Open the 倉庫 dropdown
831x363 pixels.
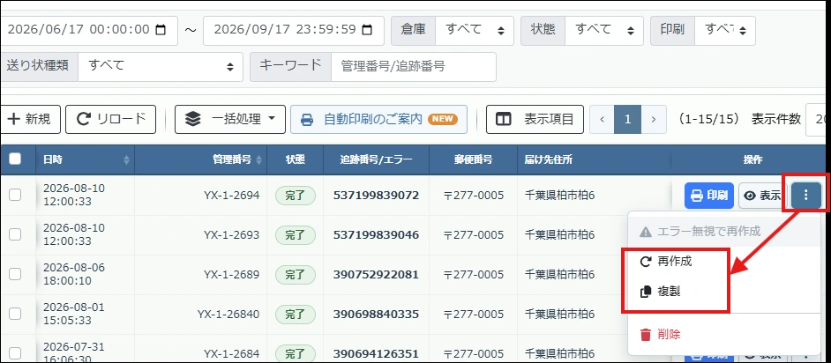tap(475, 30)
